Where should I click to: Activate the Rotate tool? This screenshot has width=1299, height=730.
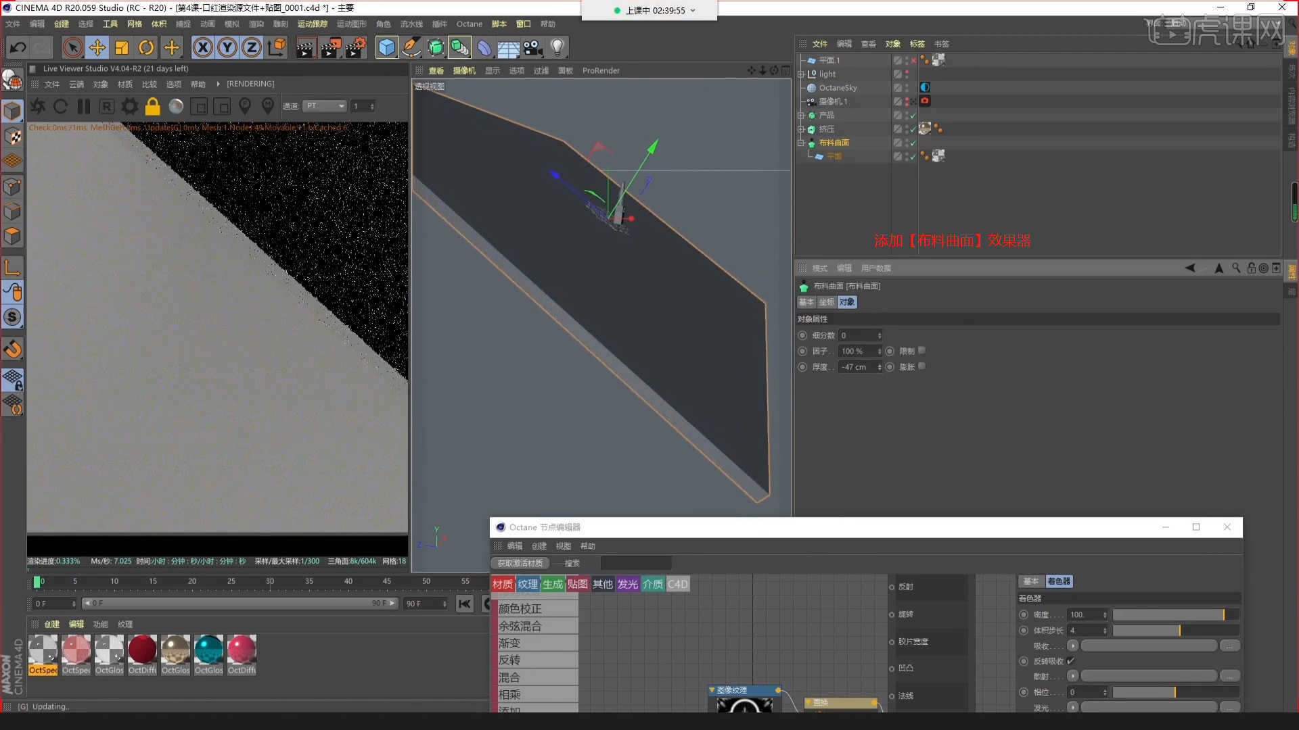click(x=146, y=47)
